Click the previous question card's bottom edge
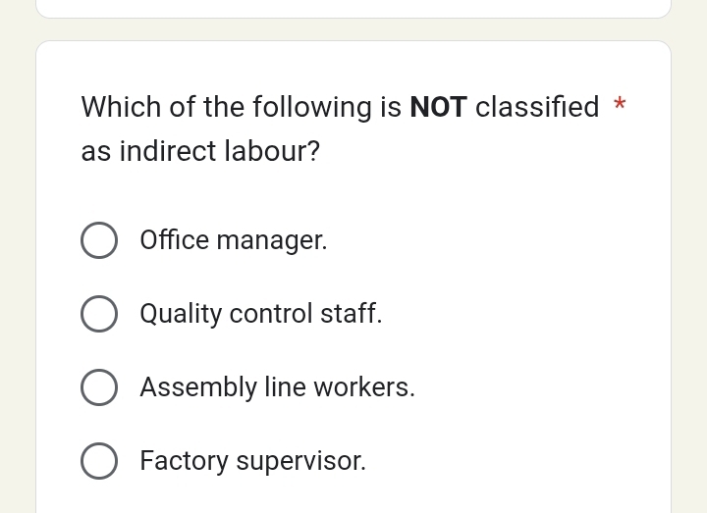 (353, 17)
